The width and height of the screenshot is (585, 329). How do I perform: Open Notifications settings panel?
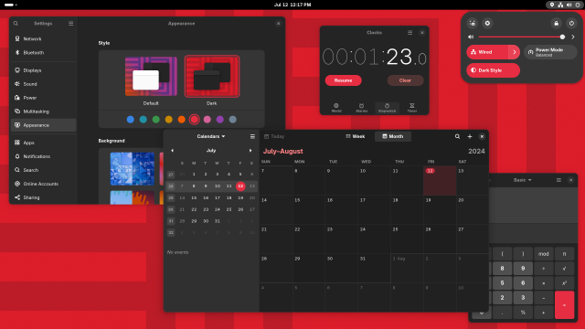(43, 156)
